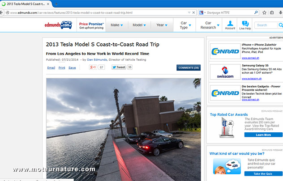Stop loading with the address bar X
This screenshot has width=283, height=181.
pyautogui.click(x=193, y=13)
